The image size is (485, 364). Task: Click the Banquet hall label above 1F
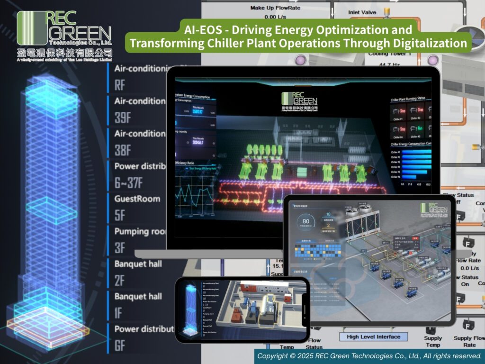coord(138,296)
